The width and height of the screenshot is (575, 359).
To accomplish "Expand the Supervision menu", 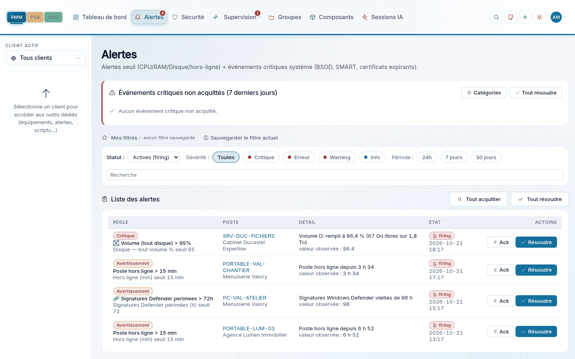I will [x=237, y=17].
